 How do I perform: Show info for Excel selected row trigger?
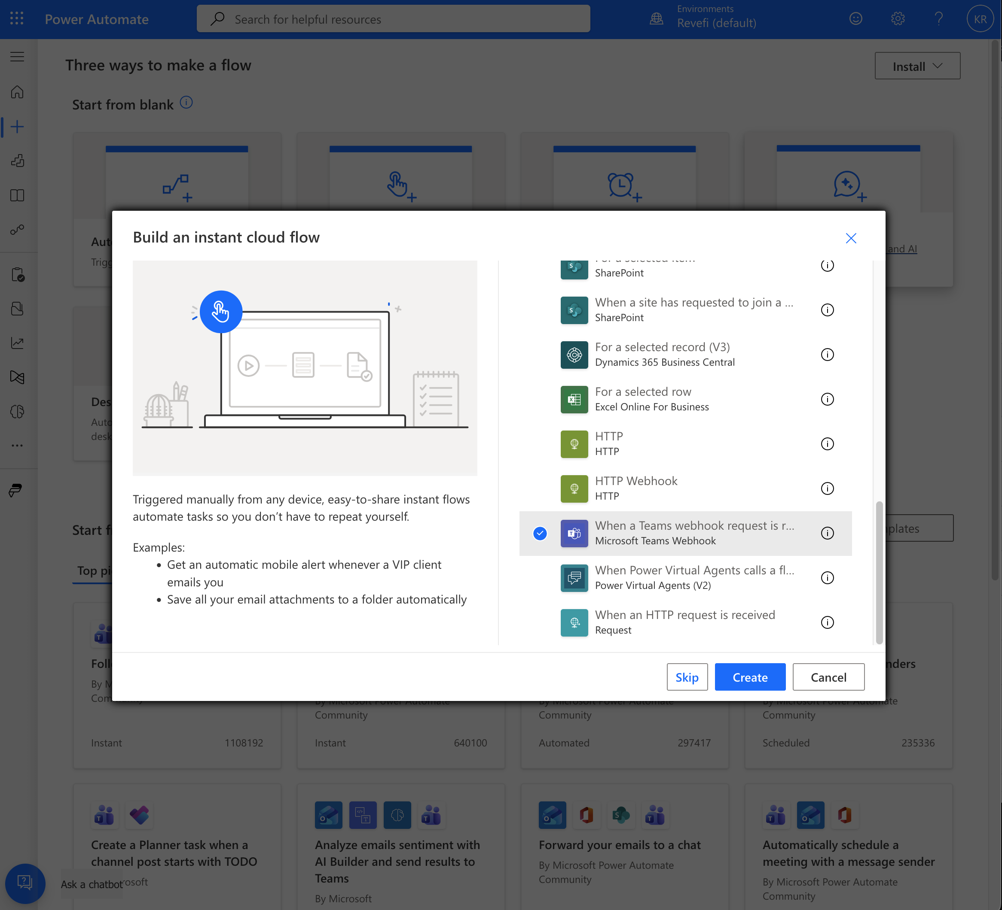(x=827, y=399)
